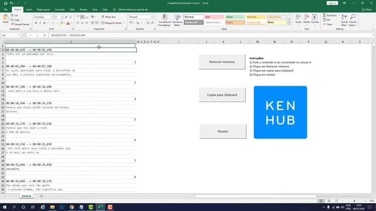Open the Clear eraser menu
The width and height of the screenshot is (376, 211).
[328, 25]
